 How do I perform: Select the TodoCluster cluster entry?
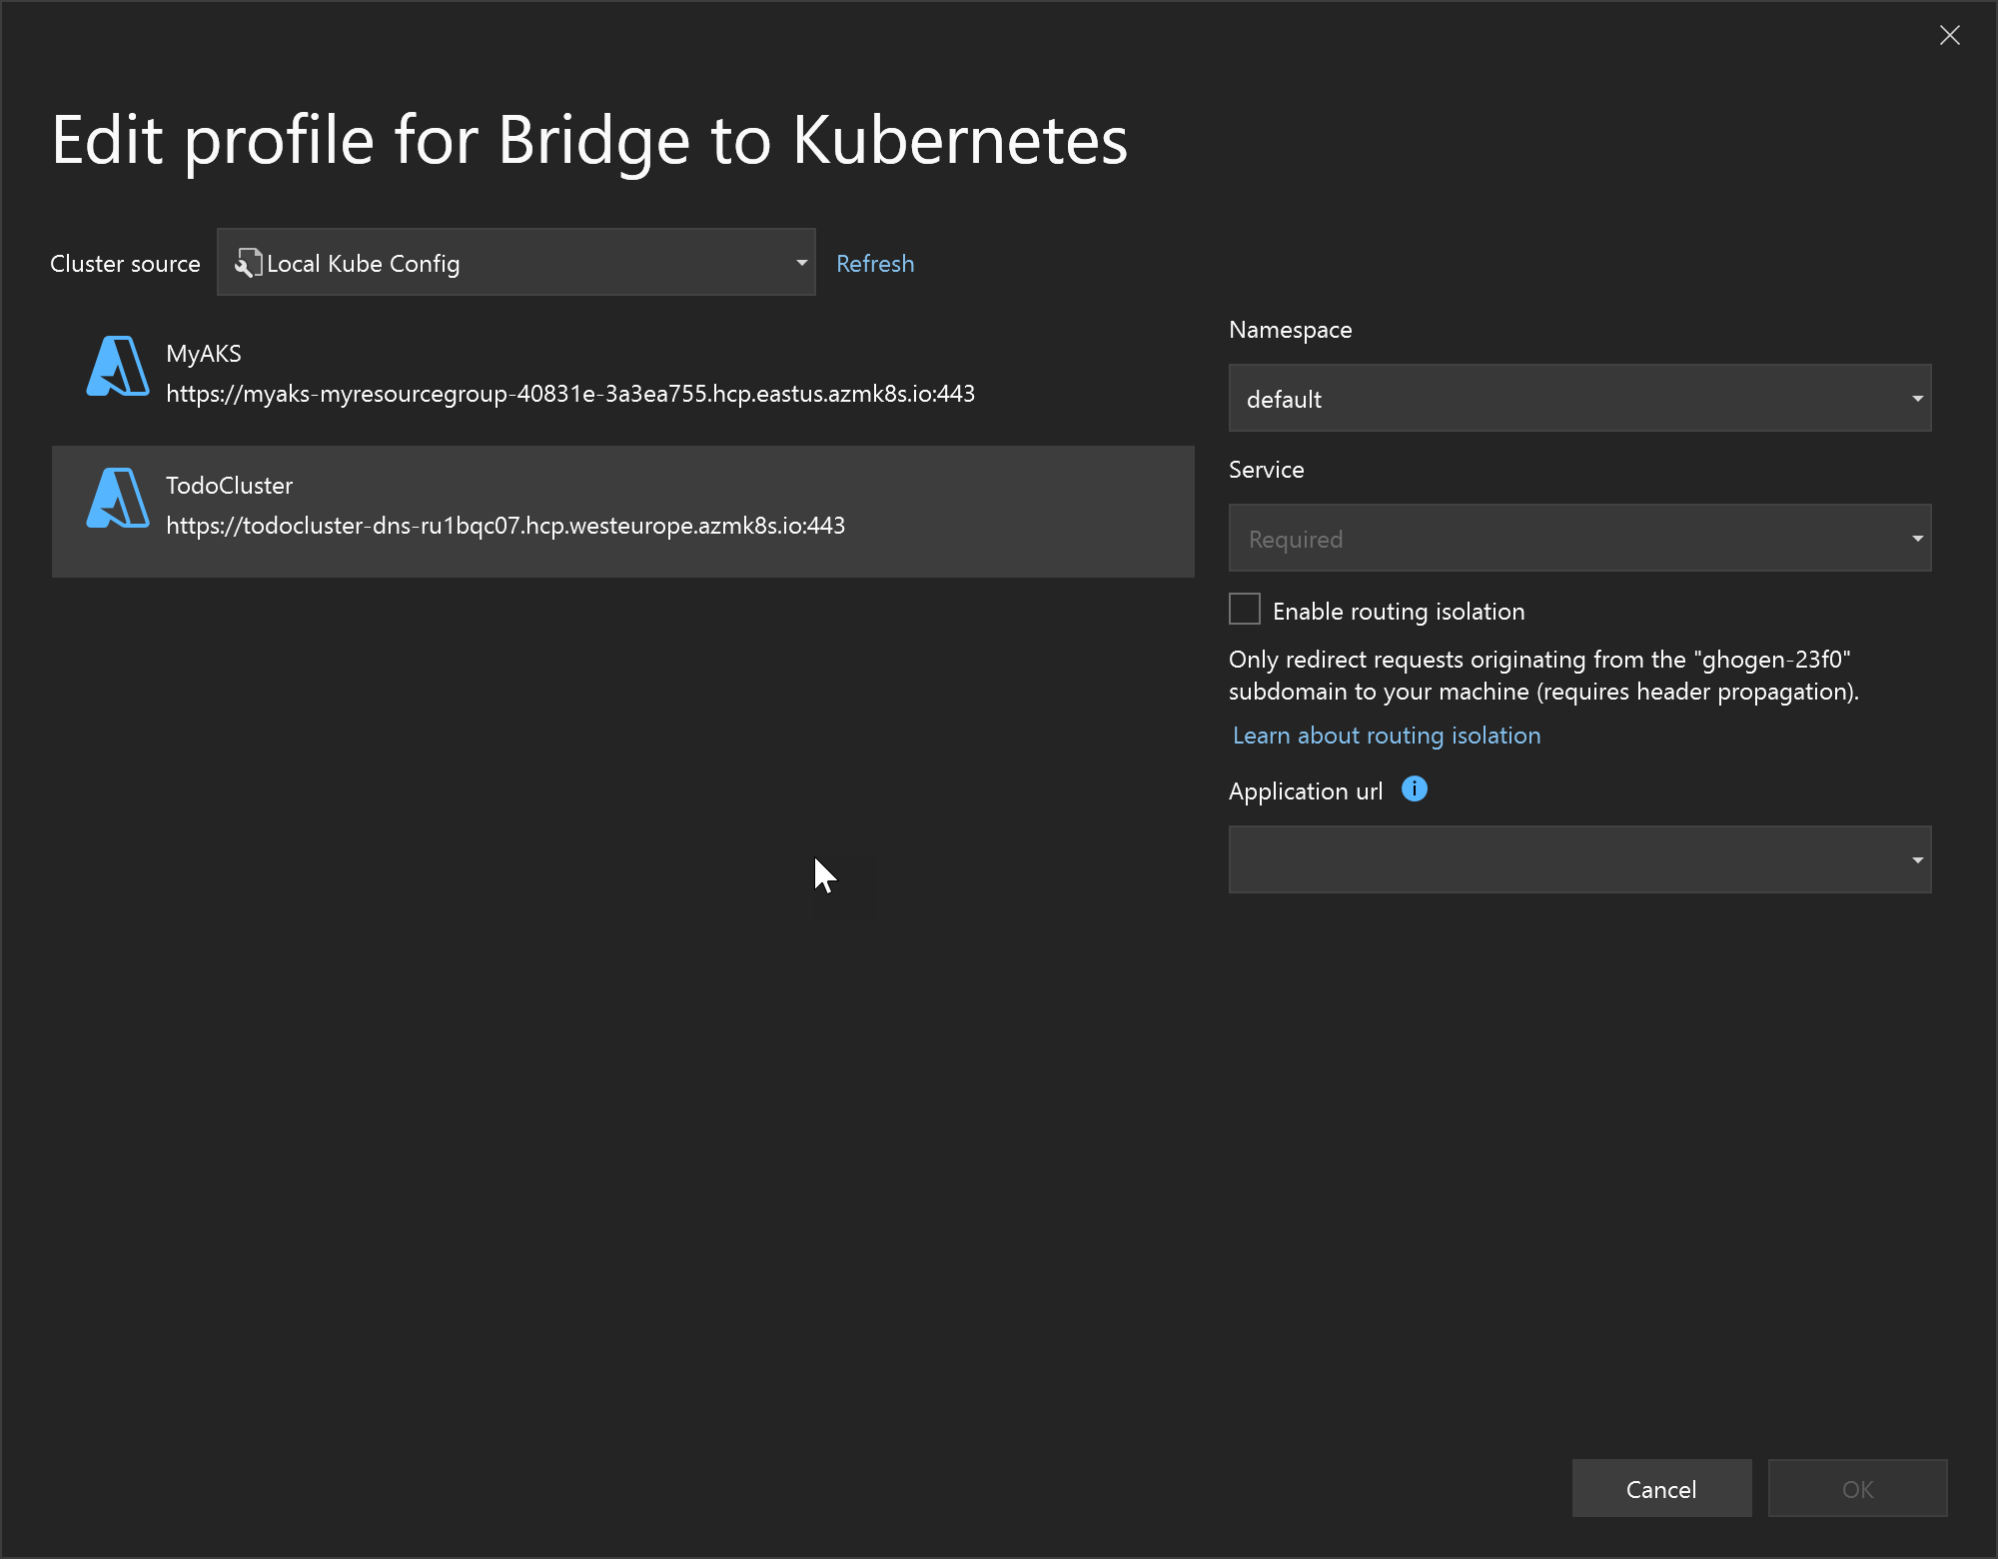(x=622, y=505)
